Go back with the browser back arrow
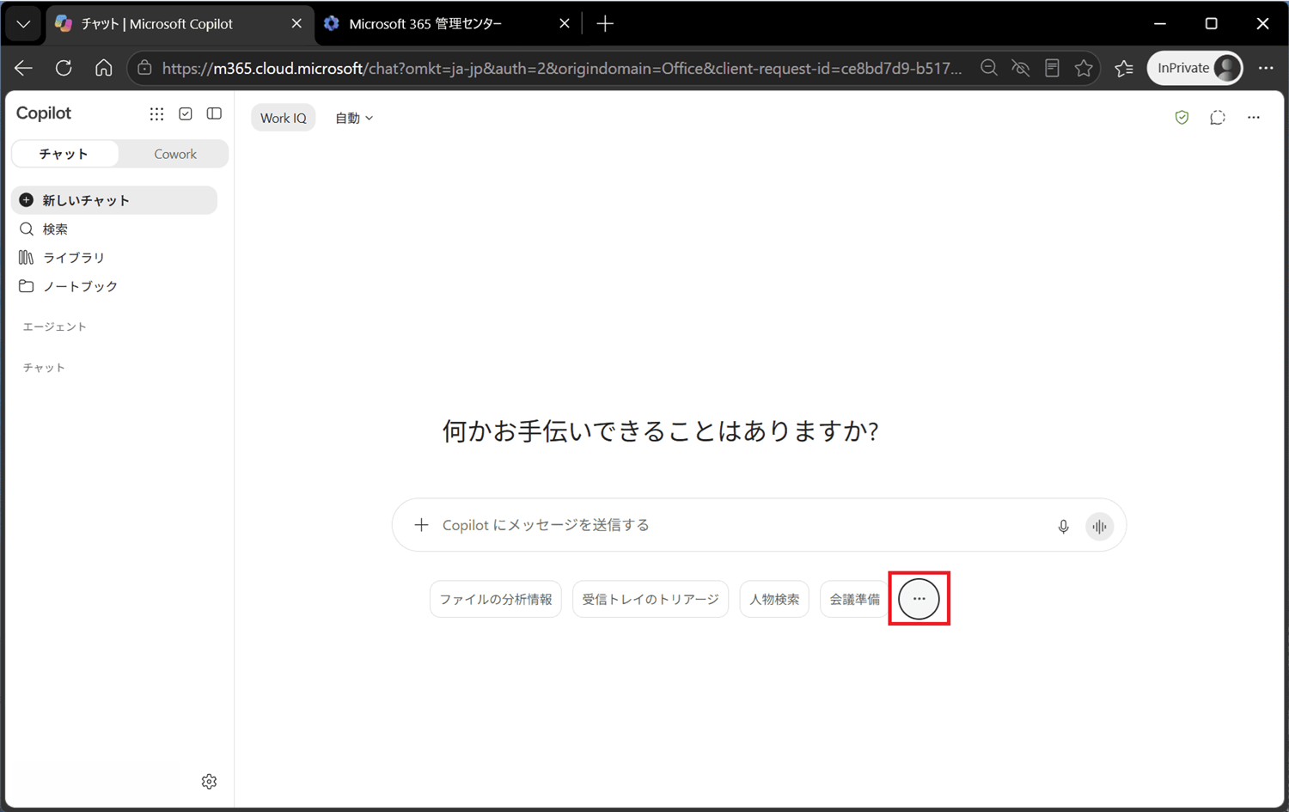The image size is (1289, 812). click(x=23, y=68)
